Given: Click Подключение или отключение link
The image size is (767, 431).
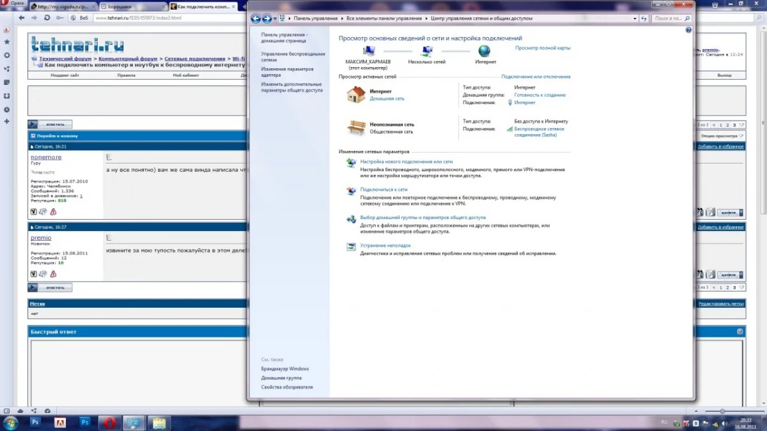Looking at the screenshot, I should pyautogui.click(x=536, y=77).
